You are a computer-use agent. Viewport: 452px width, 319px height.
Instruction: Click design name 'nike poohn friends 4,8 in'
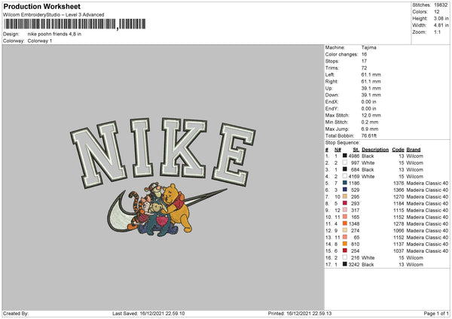point(54,34)
